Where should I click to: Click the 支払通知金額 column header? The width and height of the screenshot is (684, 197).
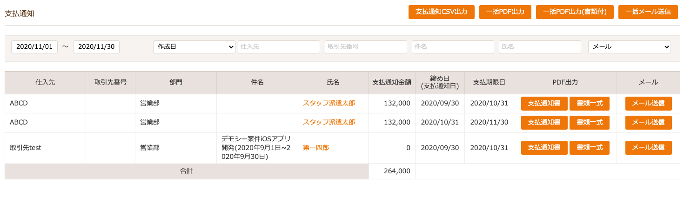[391, 82]
